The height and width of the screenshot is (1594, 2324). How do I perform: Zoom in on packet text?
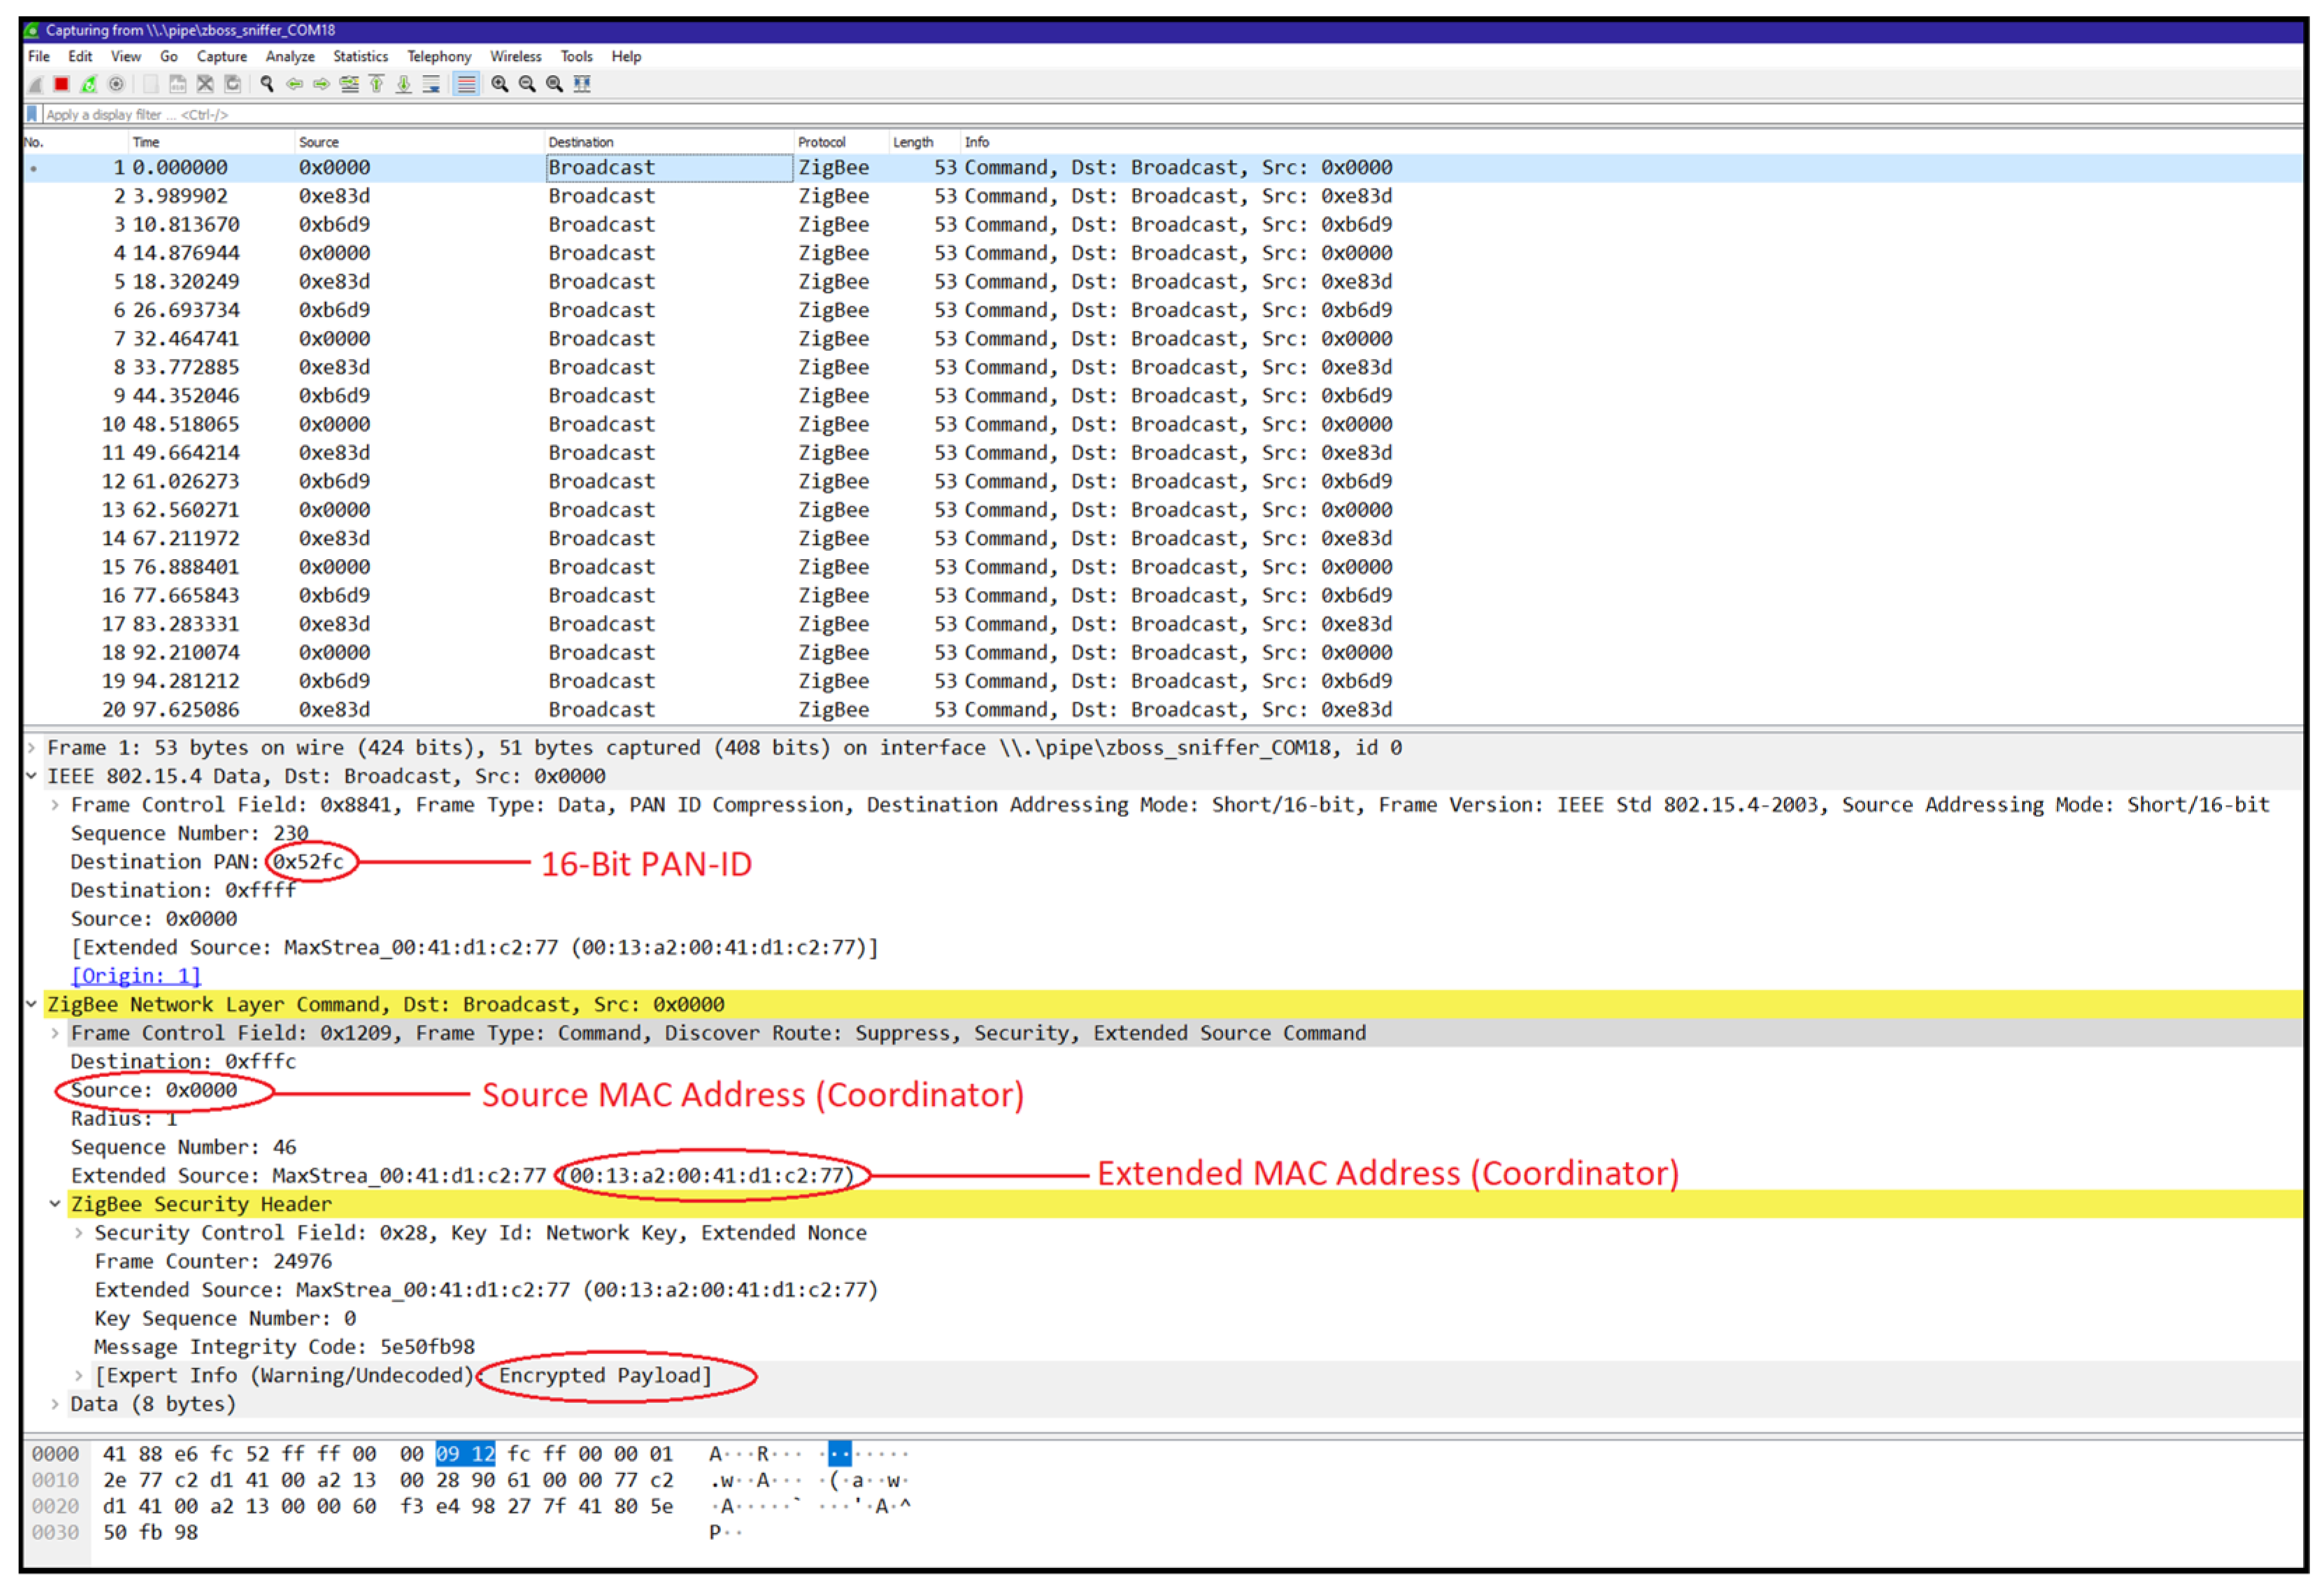click(x=499, y=84)
